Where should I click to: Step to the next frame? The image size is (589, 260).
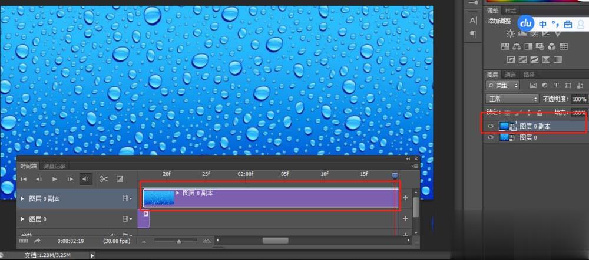[70, 179]
